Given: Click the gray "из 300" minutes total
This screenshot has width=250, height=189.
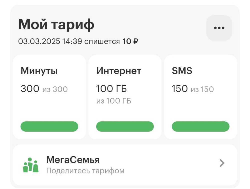Looking at the screenshot, I should tap(55, 89).
